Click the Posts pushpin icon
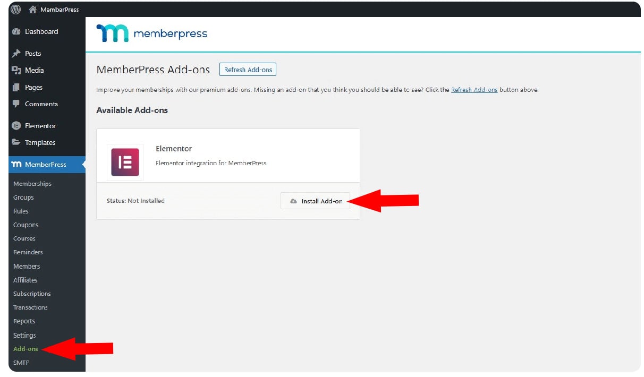 (x=16, y=54)
